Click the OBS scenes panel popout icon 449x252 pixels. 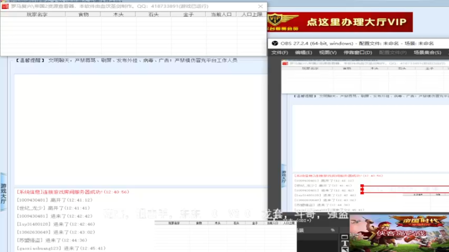click(332, 230)
